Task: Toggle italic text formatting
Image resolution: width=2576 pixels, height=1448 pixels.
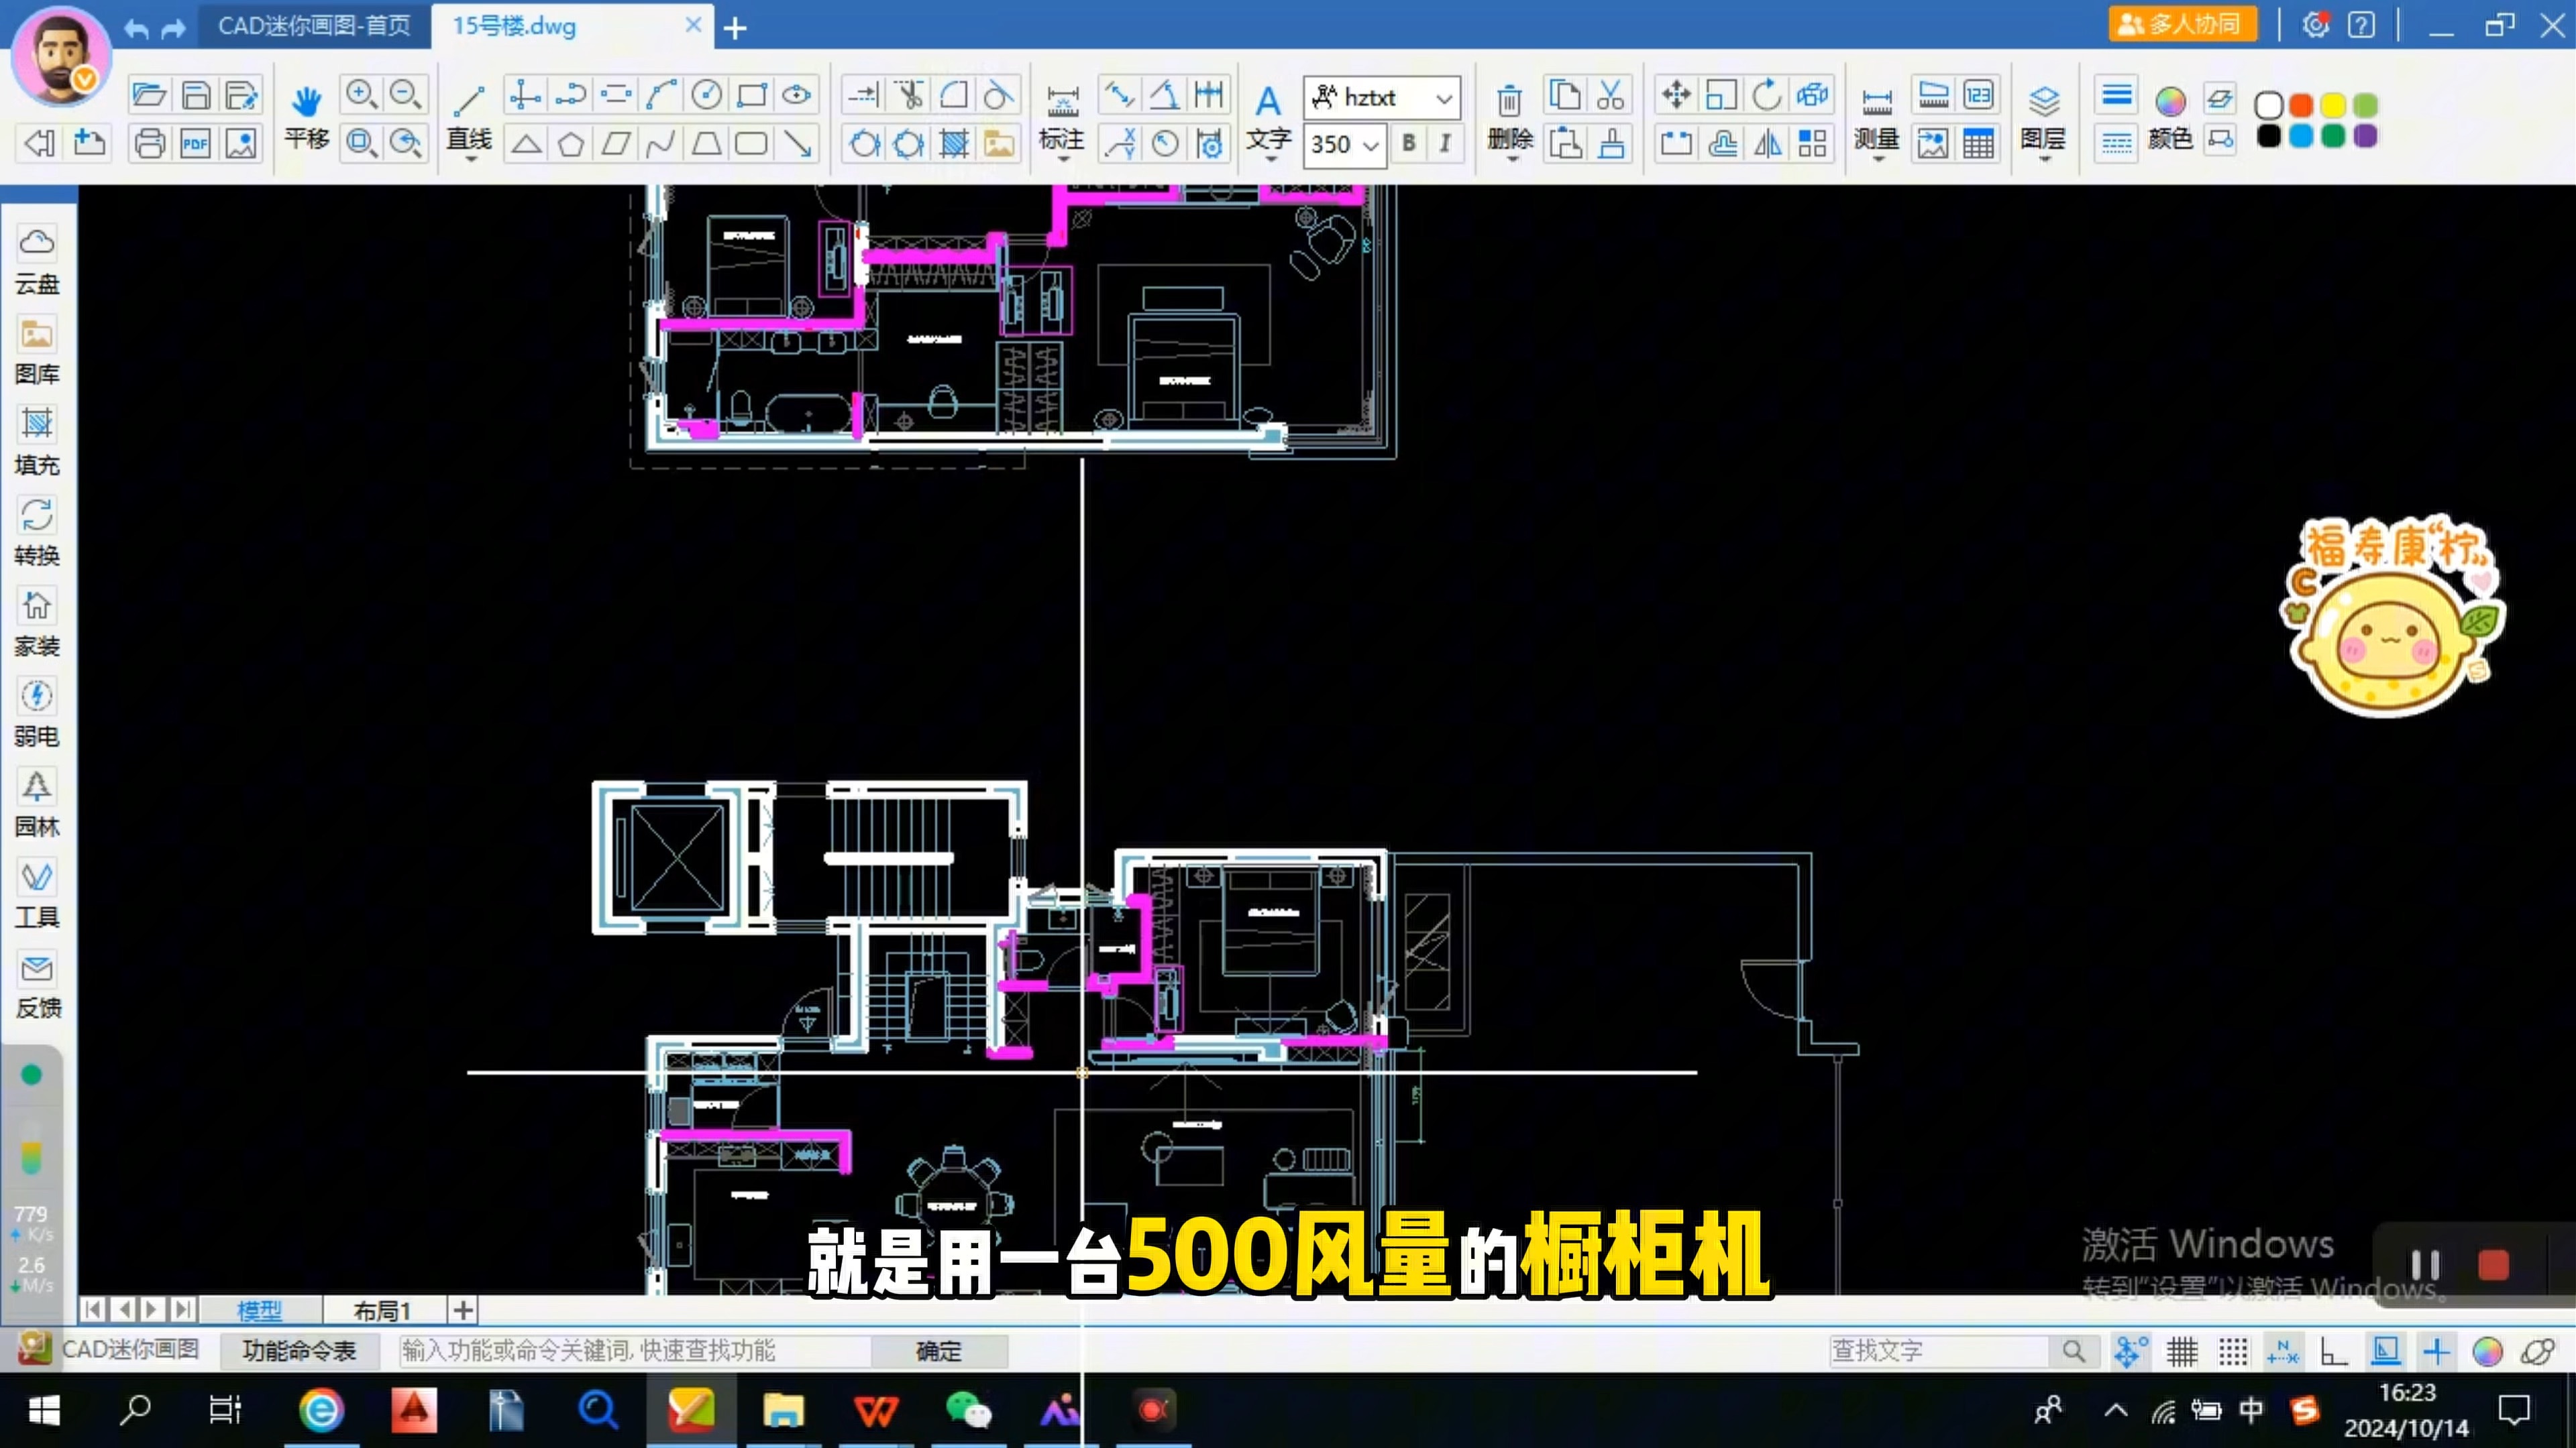Action: point(1445,144)
